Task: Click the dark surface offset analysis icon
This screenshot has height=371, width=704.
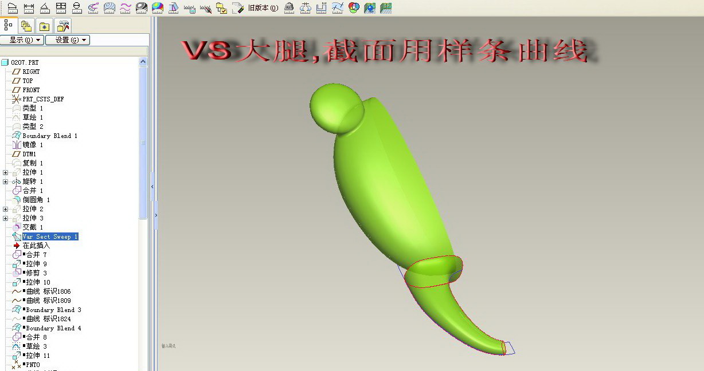Action: tap(141, 8)
